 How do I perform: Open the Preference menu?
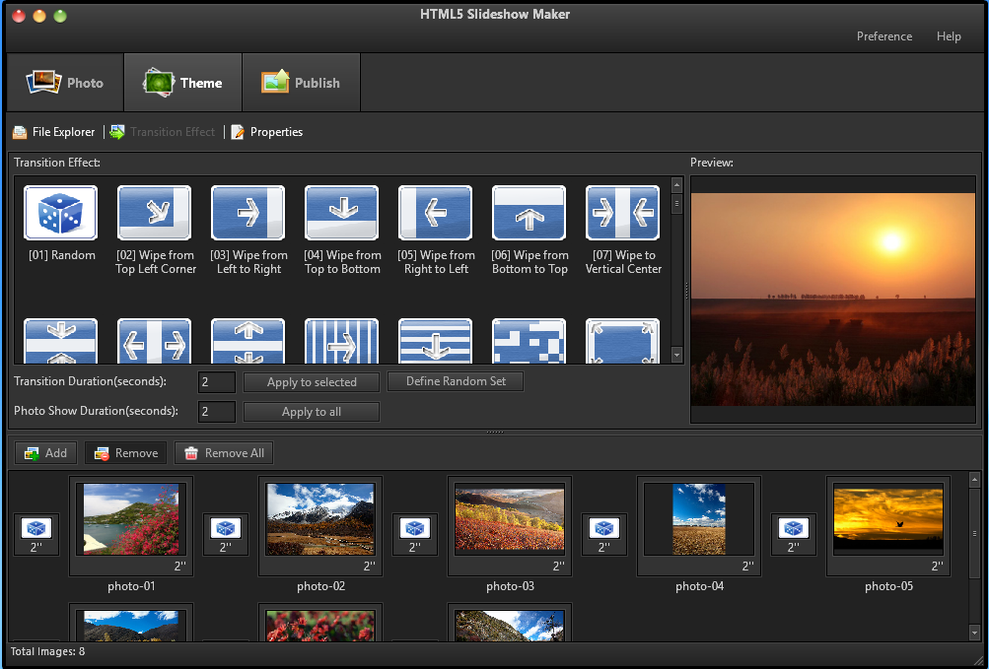point(883,35)
